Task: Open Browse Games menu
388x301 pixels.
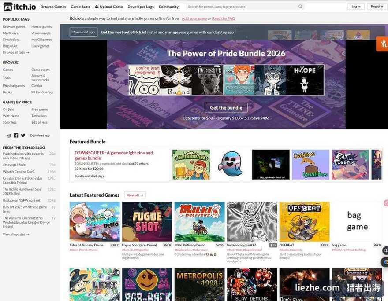Action: 53,7
